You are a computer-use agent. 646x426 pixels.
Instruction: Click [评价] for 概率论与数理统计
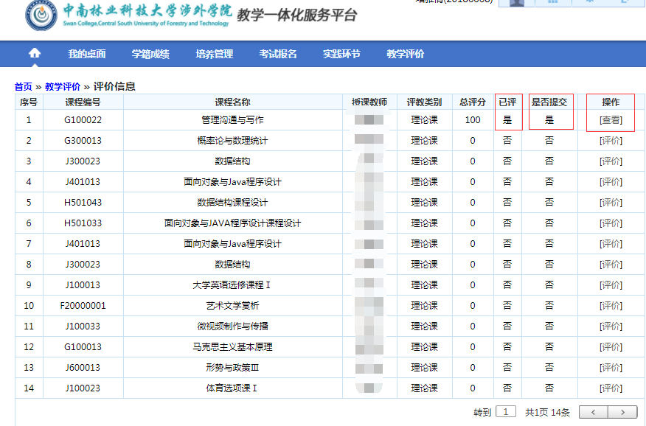[x=611, y=141]
